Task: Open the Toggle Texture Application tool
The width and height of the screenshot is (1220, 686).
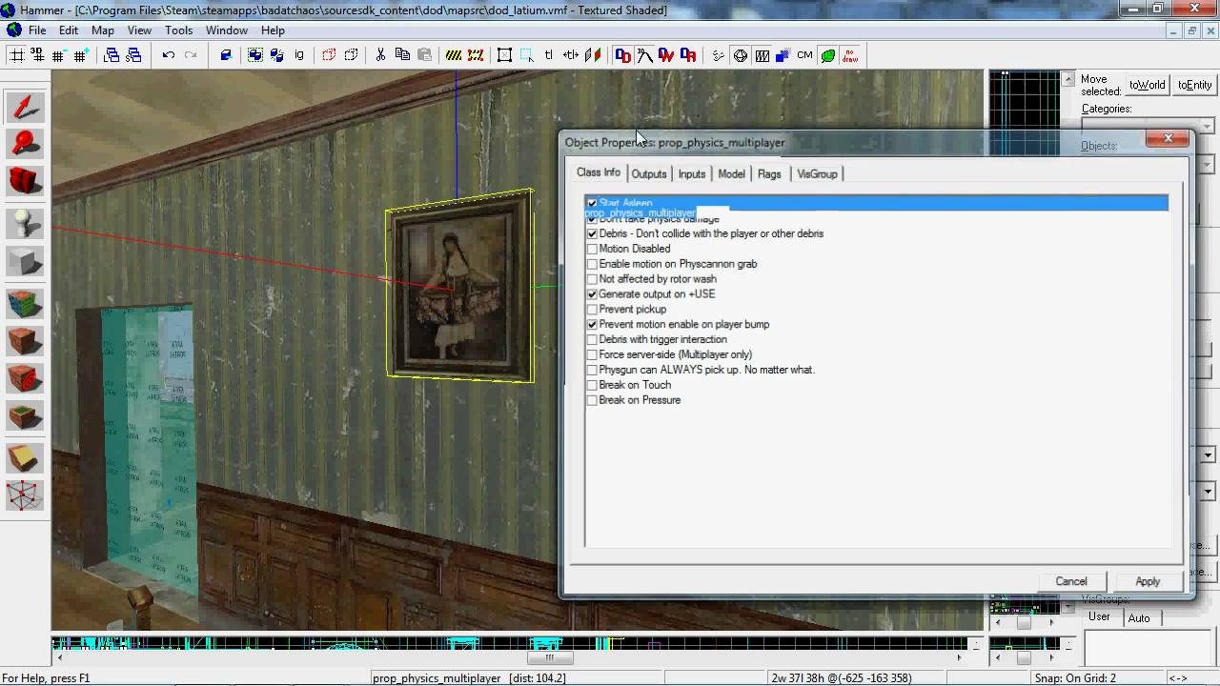Action: pyautogui.click(x=25, y=305)
